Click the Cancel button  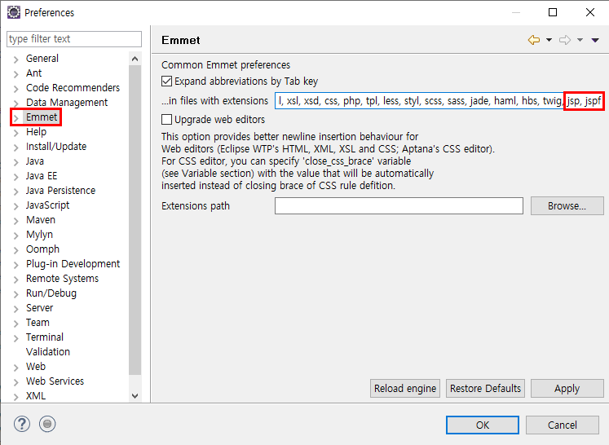coord(563,425)
